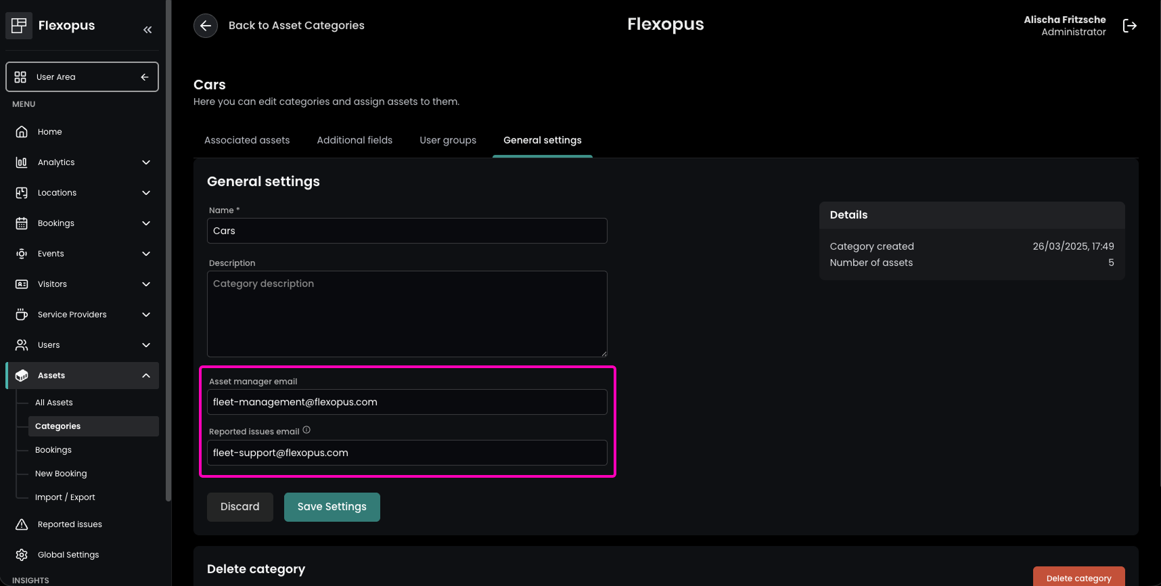Expand the Locations menu chevron
Screen dimensions: 1161x586
pyautogui.click(x=146, y=193)
